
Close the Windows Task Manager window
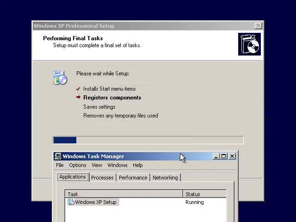(232, 156)
